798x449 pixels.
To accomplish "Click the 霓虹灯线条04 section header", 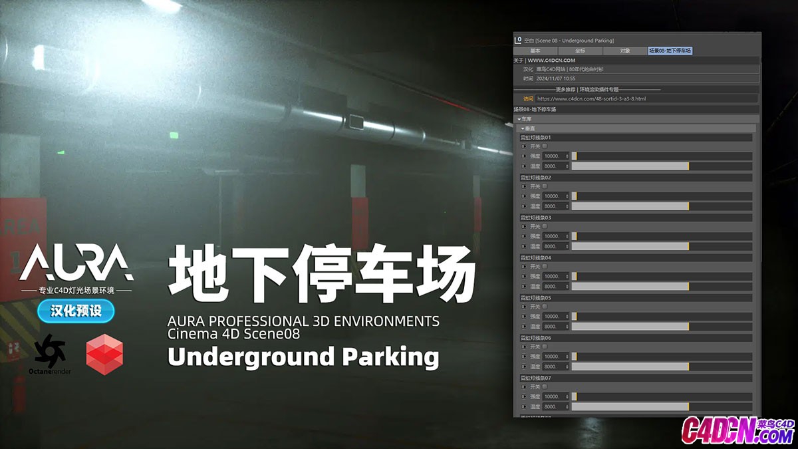I will click(x=636, y=257).
